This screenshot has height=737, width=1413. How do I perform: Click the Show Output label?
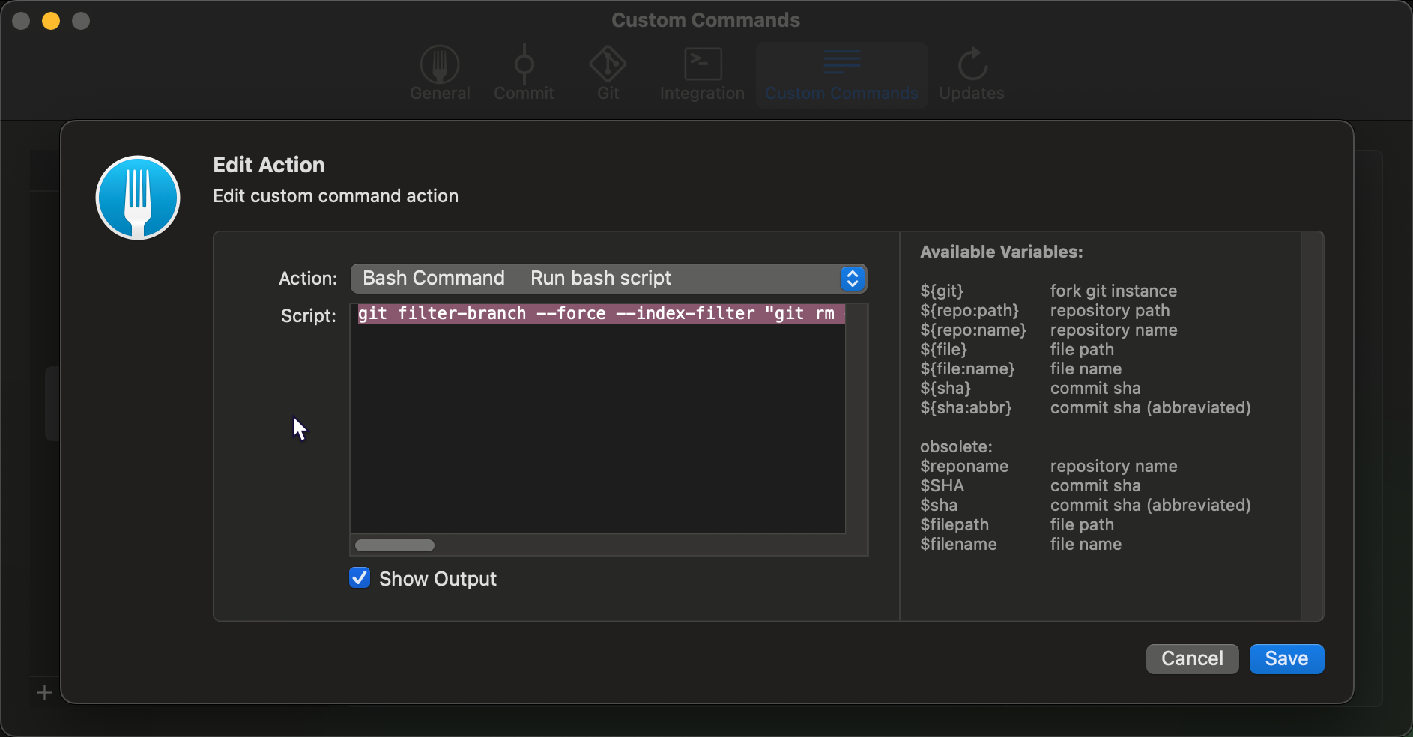pyautogui.click(x=438, y=579)
